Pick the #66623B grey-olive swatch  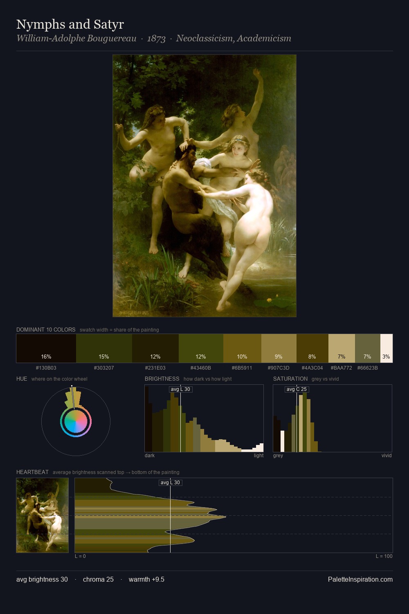click(368, 348)
